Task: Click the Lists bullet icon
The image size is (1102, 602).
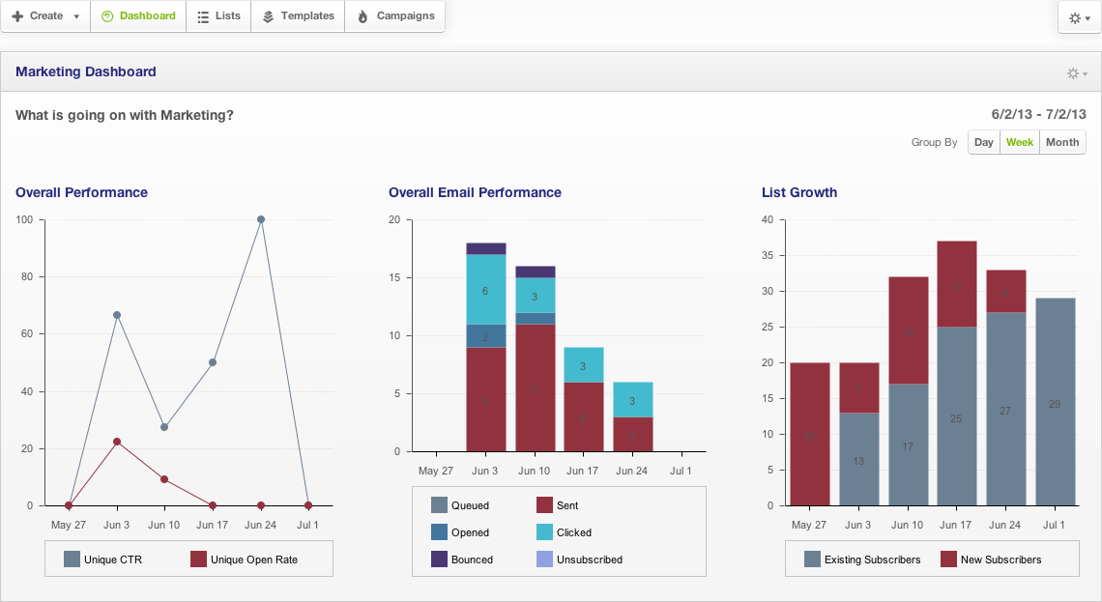Action: pos(203,16)
